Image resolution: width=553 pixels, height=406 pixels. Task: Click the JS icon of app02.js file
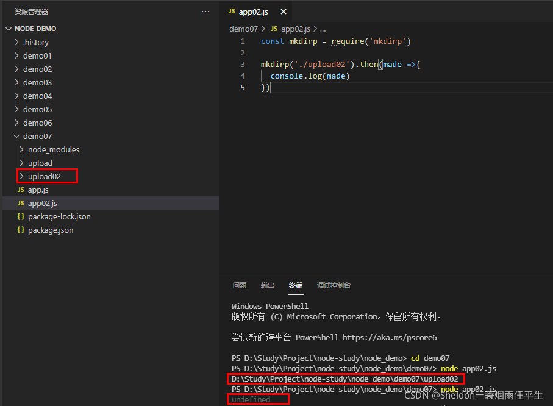click(x=21, y=203)
